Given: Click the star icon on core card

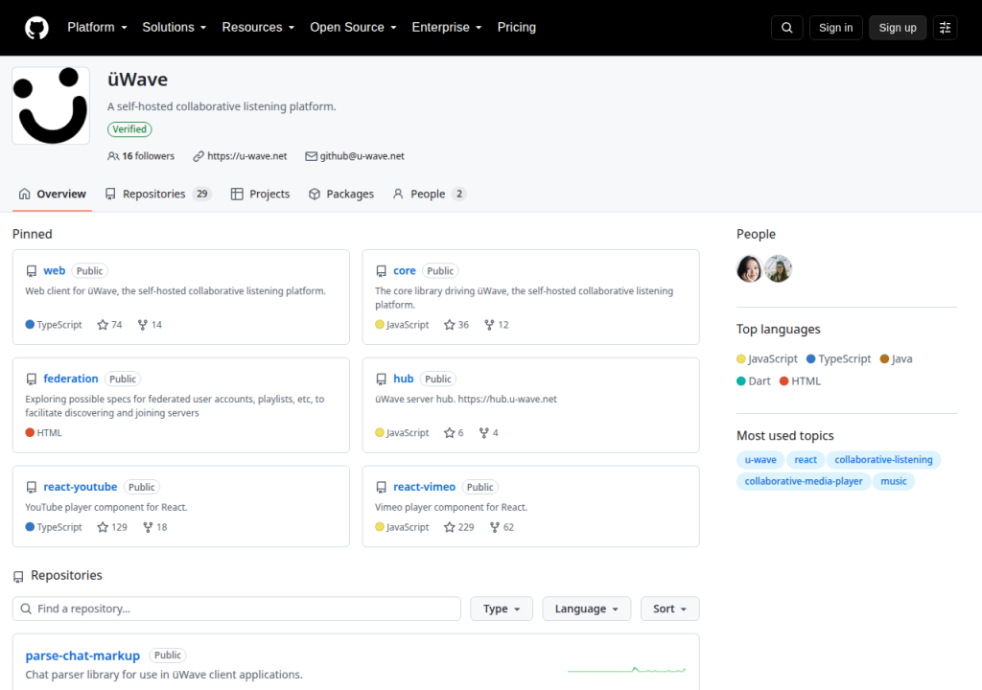Looking at the screenshot, I should (449, 324).
